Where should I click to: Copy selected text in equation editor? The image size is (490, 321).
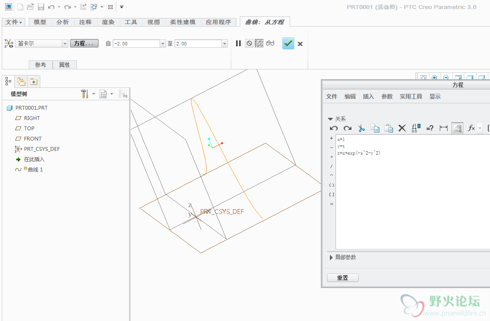pyautogui.click(x=375, y=128)
